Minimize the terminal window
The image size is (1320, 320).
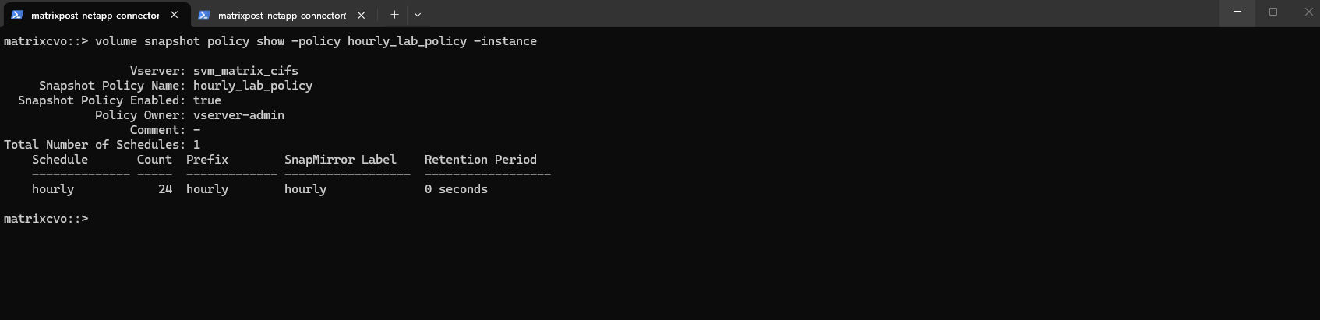[x=1237, y=12]
